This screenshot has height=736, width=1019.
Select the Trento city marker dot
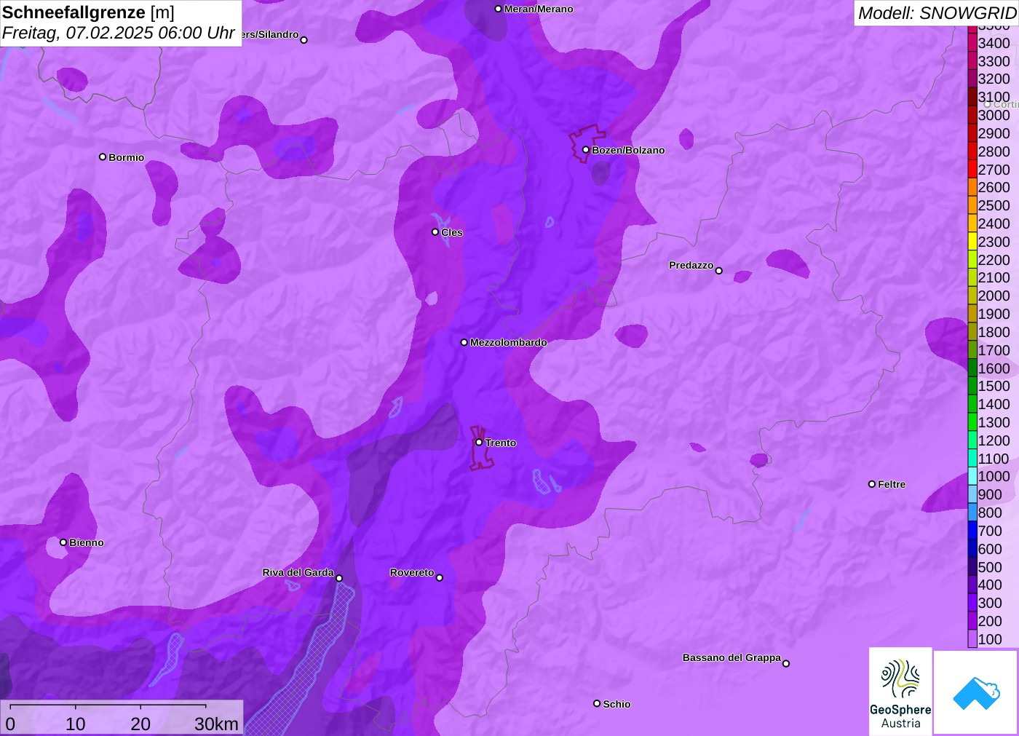tap(479, 442)
